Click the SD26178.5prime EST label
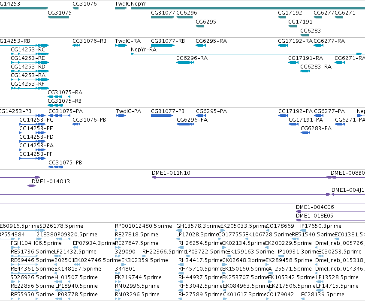The image size is (365, 301). pyautogui.click(x=61, y=226)
